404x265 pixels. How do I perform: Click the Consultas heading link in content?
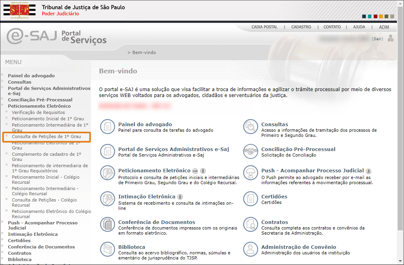point(275,124)
